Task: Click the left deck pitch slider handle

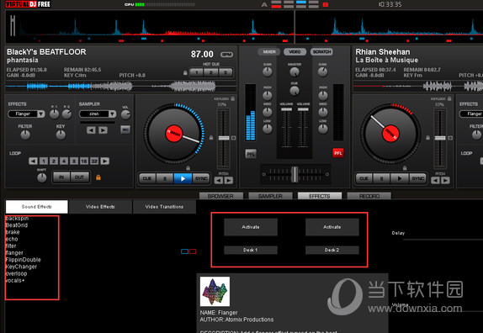Action: (224, 138)
